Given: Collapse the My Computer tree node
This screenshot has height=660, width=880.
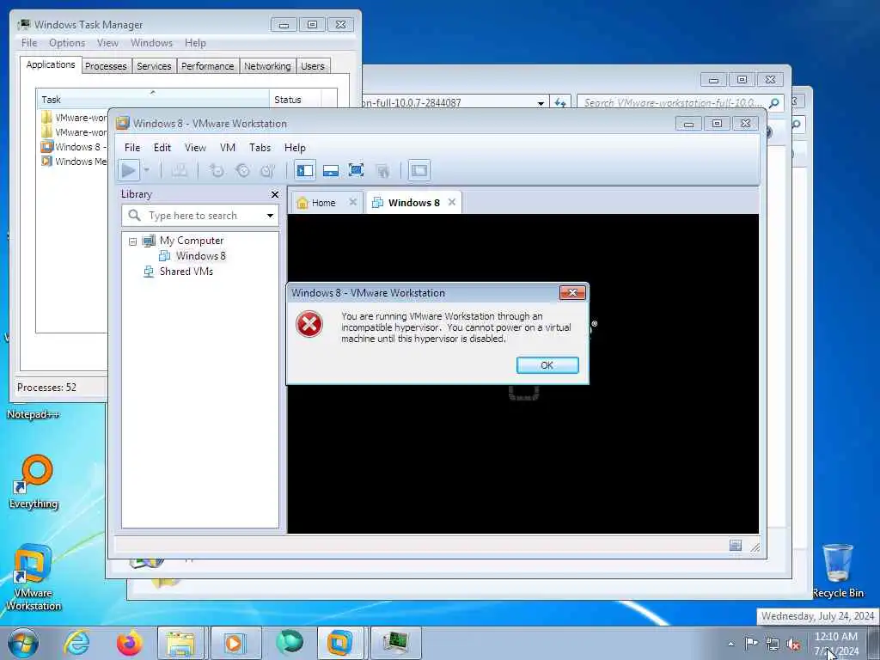Looking at the screenshot, I should tap(132, 241).
